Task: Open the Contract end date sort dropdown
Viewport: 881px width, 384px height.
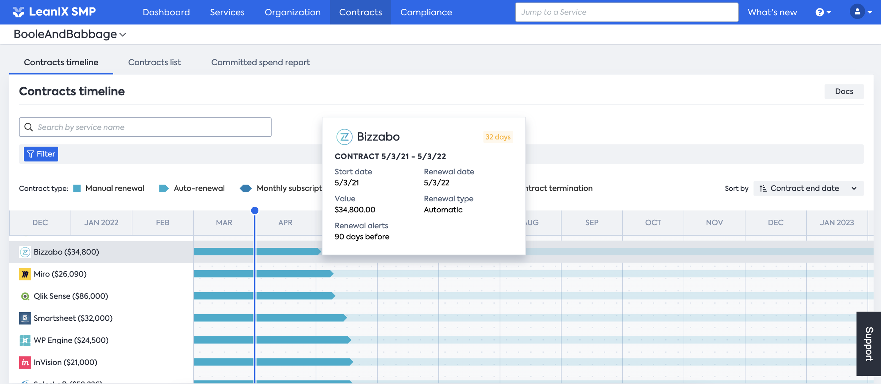Action: pyautogui.click(x=808, y=188)
